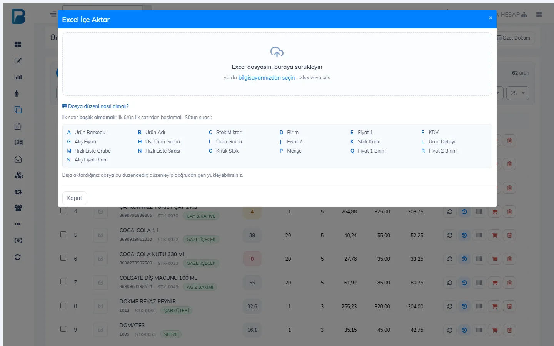The height and width of the screenshot is (346, 554).
Task: Click the ÇAY & KAHVE category badge
Action: (201, 216)
